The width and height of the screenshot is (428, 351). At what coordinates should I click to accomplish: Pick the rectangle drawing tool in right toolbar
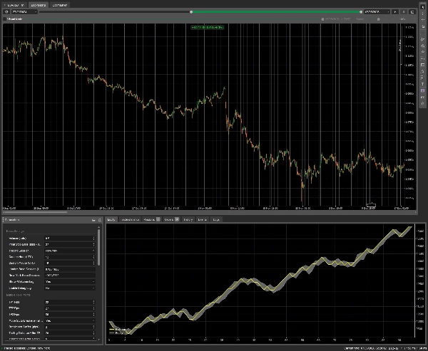[x=423, y=65]
